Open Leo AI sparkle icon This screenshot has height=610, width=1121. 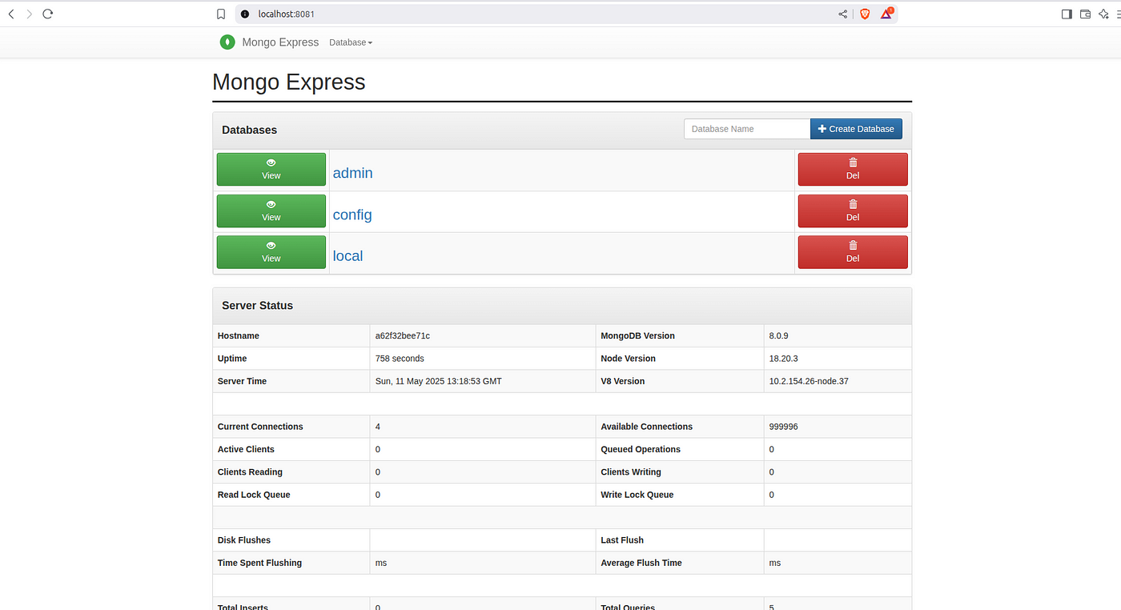tap(1104, 14)
